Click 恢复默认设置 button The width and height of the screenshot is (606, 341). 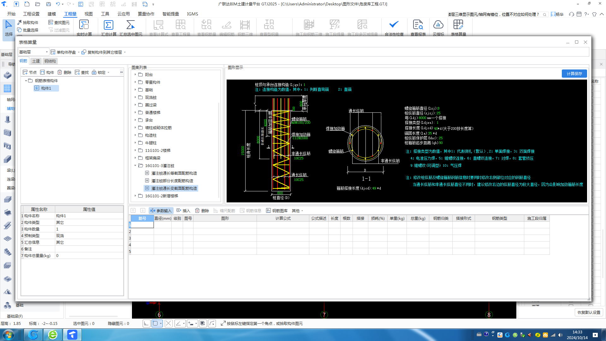[589, 312]
